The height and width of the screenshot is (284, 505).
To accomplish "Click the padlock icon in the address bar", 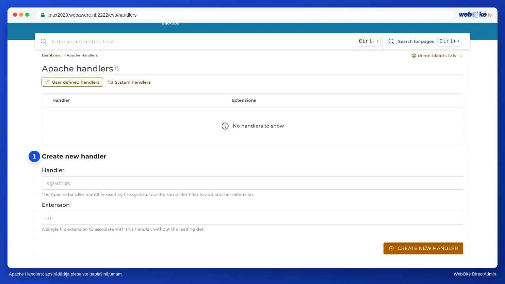I will (x=43, y=15).
